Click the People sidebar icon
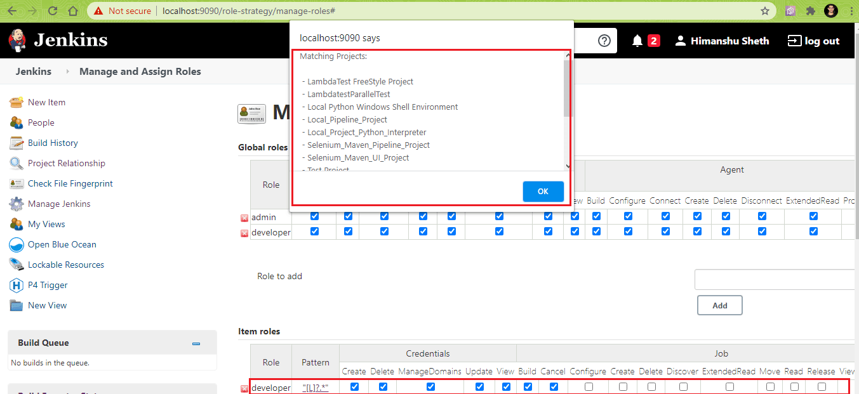The image size is (859, 394). [x=17, y=122]
